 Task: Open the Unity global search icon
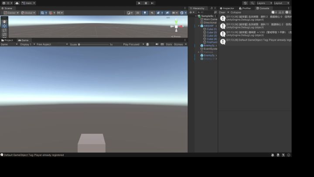coord(253,3)
